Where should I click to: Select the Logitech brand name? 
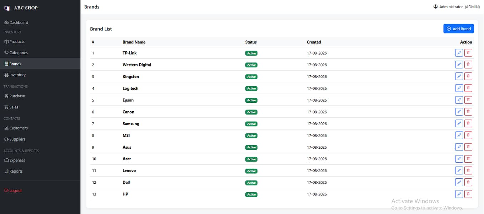pos(130,88)
